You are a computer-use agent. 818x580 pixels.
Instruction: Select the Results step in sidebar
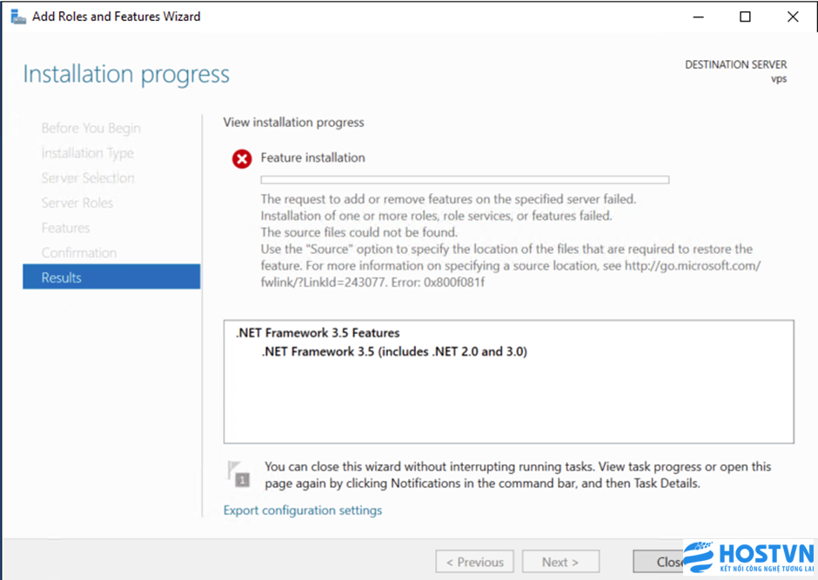pos(111,277)
